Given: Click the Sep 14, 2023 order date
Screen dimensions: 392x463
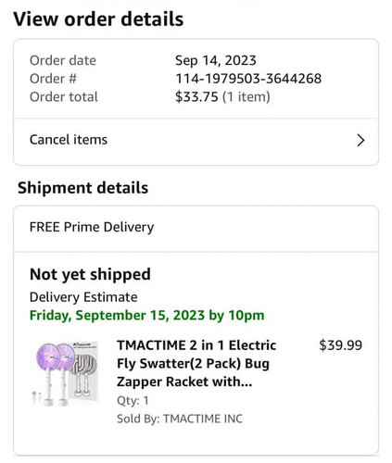Looking at the screenshot, I should pos(216,60).
